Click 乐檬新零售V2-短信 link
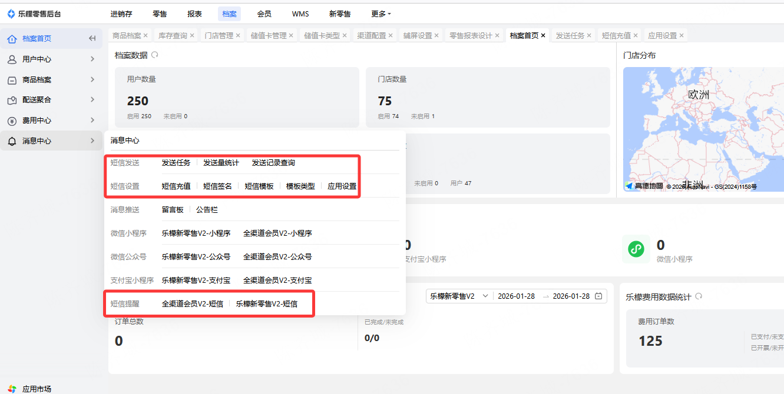784x394 pixels. coord(267,304)
